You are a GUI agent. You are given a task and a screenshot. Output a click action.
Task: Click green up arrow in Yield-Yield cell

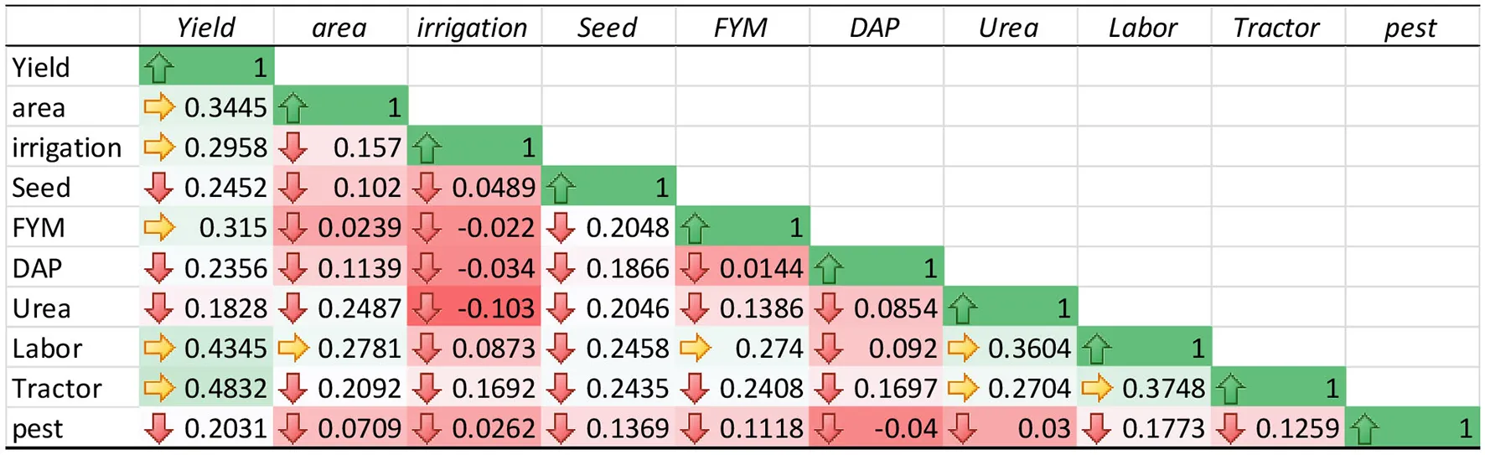159,68
